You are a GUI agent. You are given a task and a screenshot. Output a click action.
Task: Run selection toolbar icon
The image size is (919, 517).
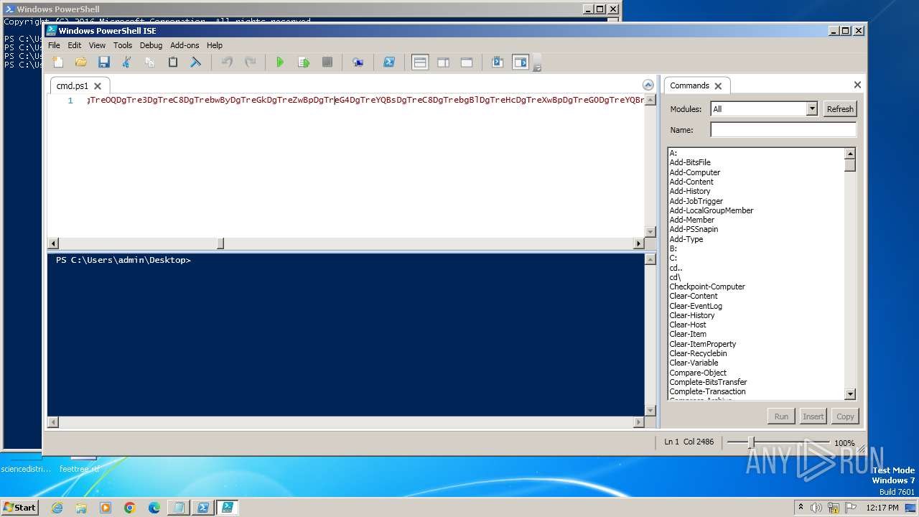tap(304, 62)
